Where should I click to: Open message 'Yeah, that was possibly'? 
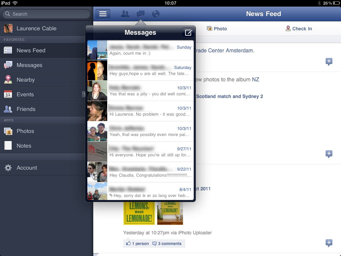[141, 131]
